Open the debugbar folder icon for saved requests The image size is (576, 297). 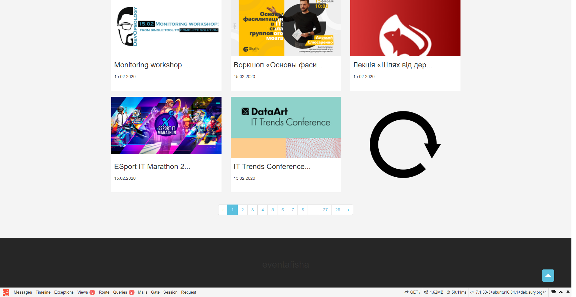554,292
